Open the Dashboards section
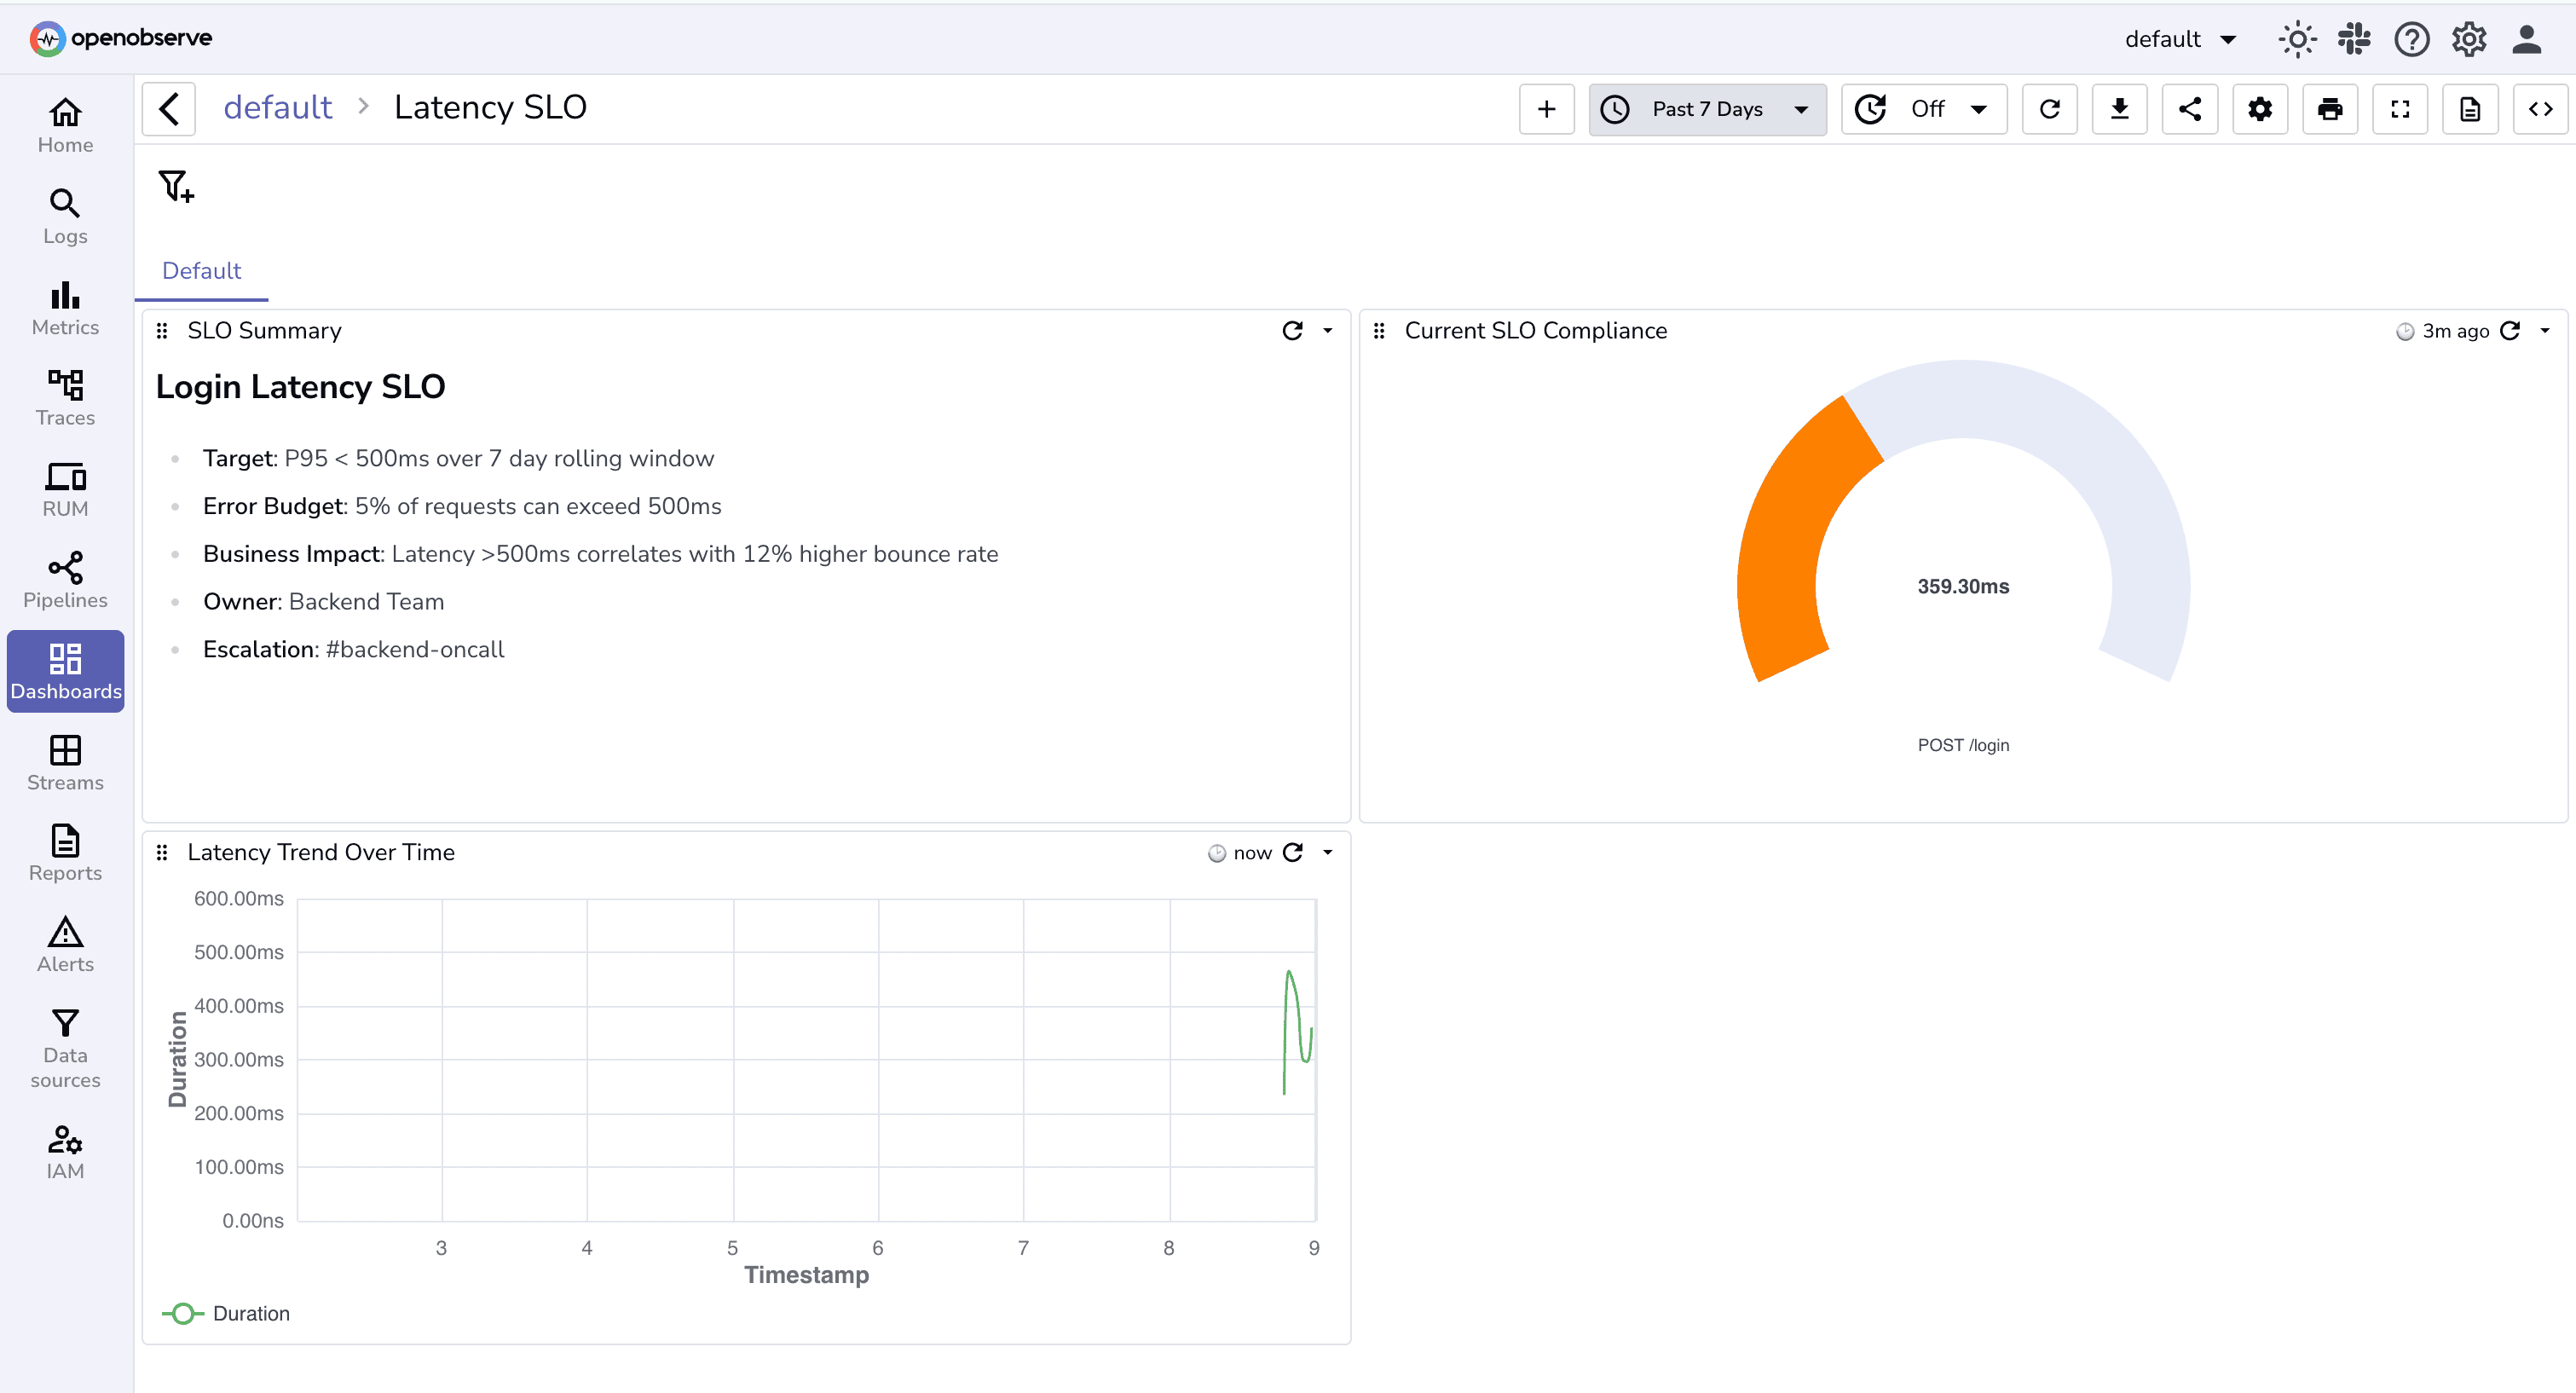This screenshot has width=2576, height=1393. pos(64,671)
